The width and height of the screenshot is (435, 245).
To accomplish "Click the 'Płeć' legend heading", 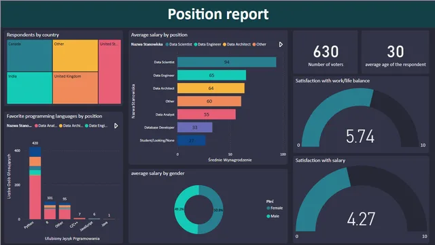I will [x=270, y=201].
